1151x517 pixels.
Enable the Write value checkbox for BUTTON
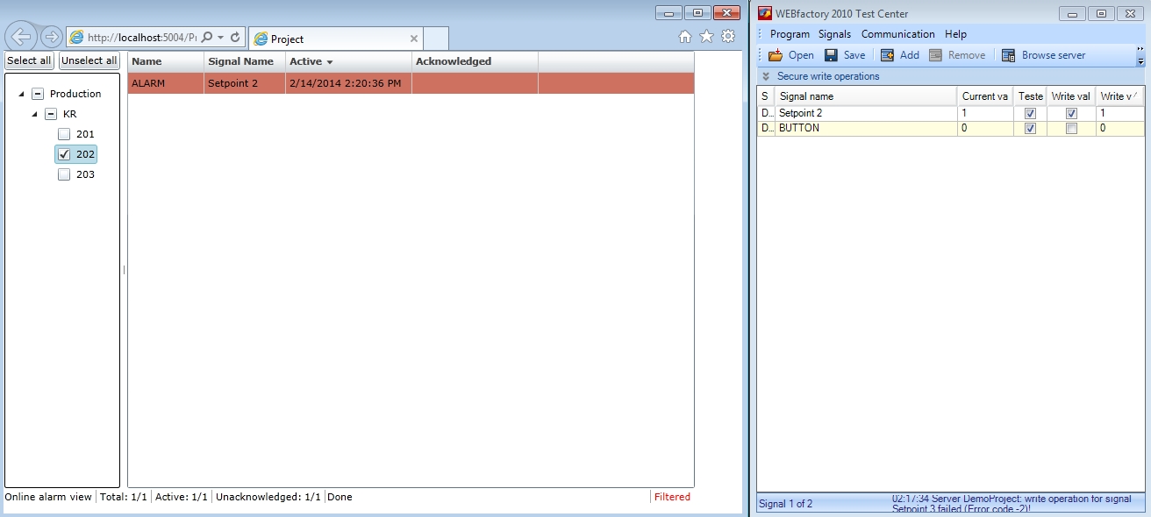[1071, 128]
